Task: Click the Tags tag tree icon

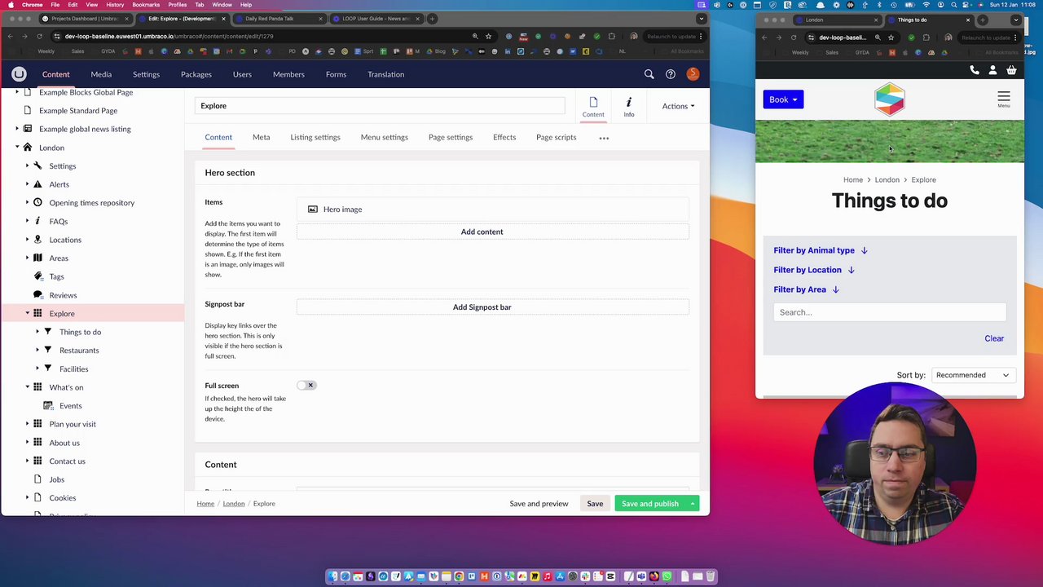Action: click(37, 276)
